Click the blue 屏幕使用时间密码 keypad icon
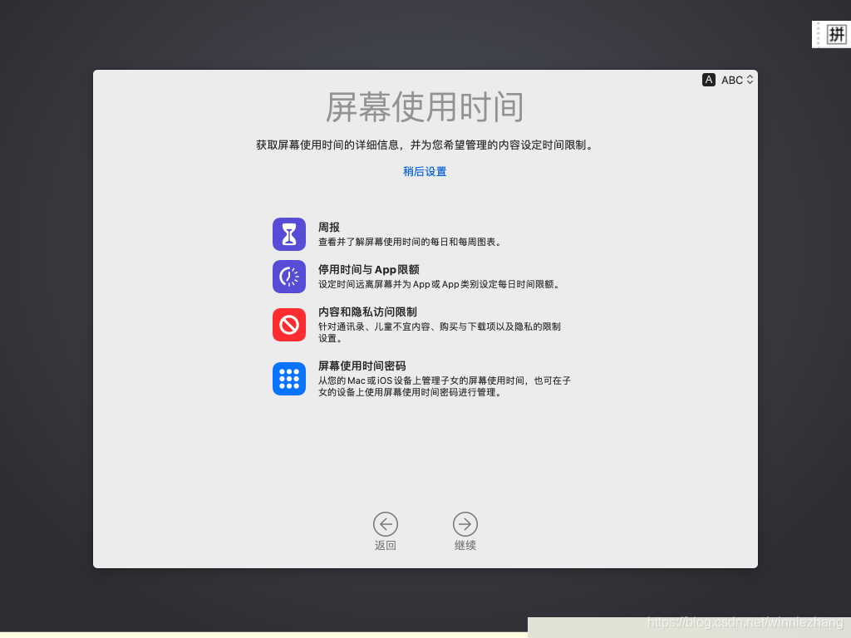The width and height of the screenshot is (851, 638). pos(288,379)
